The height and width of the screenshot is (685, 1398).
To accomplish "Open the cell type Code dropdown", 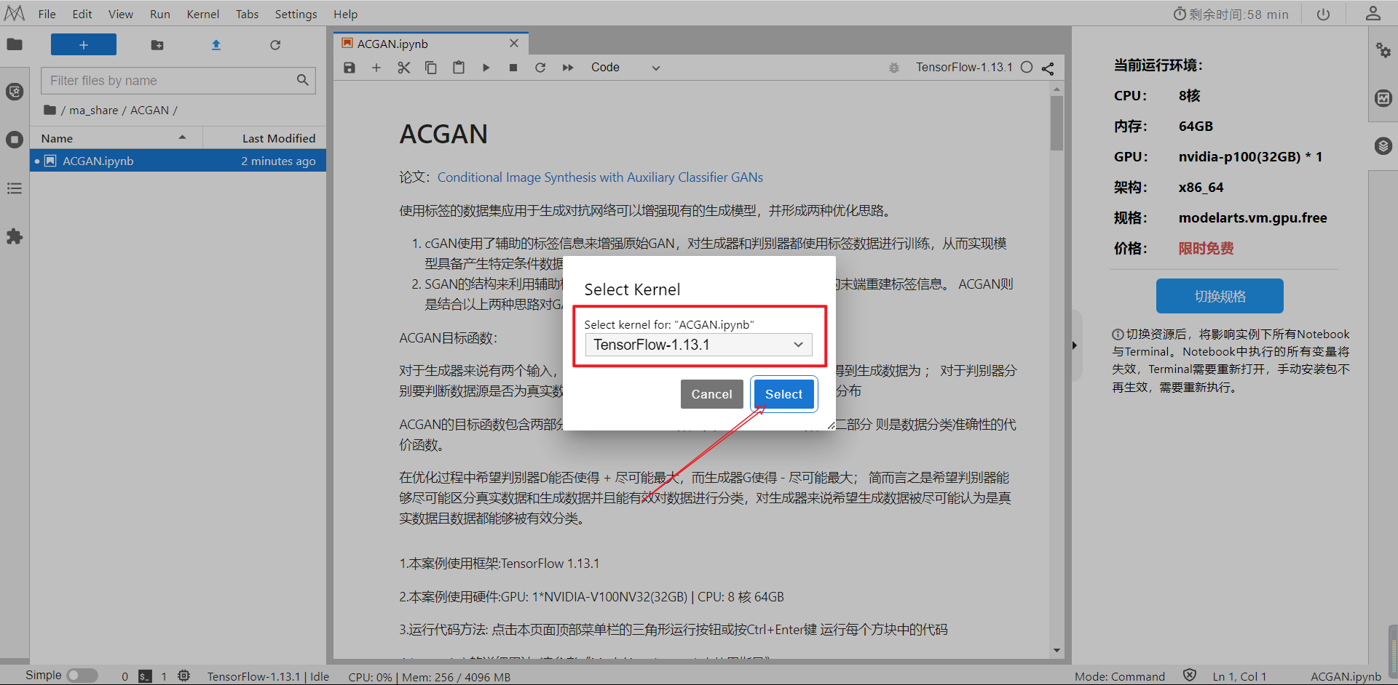I will click(x=625, y=68).
